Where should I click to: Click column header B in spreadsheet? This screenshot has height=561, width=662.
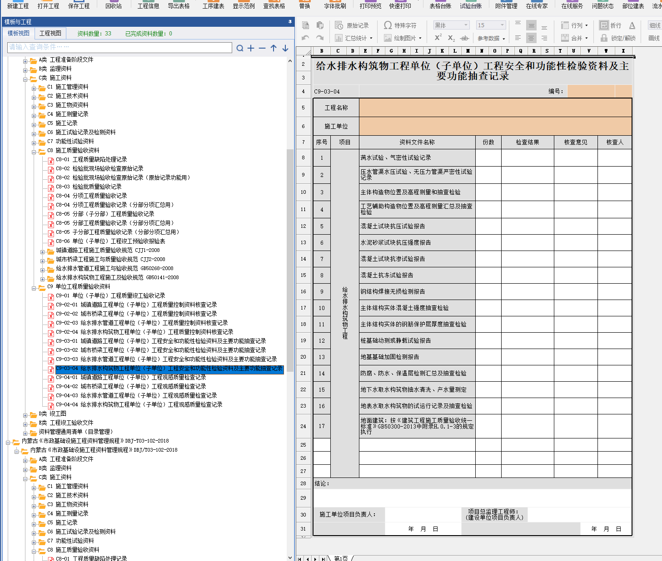[322, 51]
